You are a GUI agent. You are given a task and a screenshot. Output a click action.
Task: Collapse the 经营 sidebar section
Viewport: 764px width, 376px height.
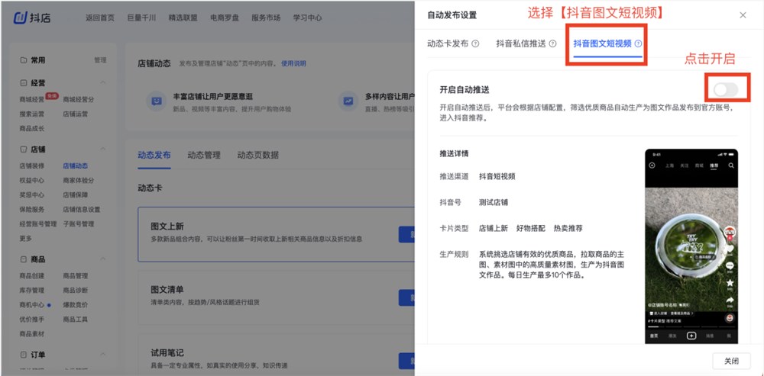click(103, 83)
